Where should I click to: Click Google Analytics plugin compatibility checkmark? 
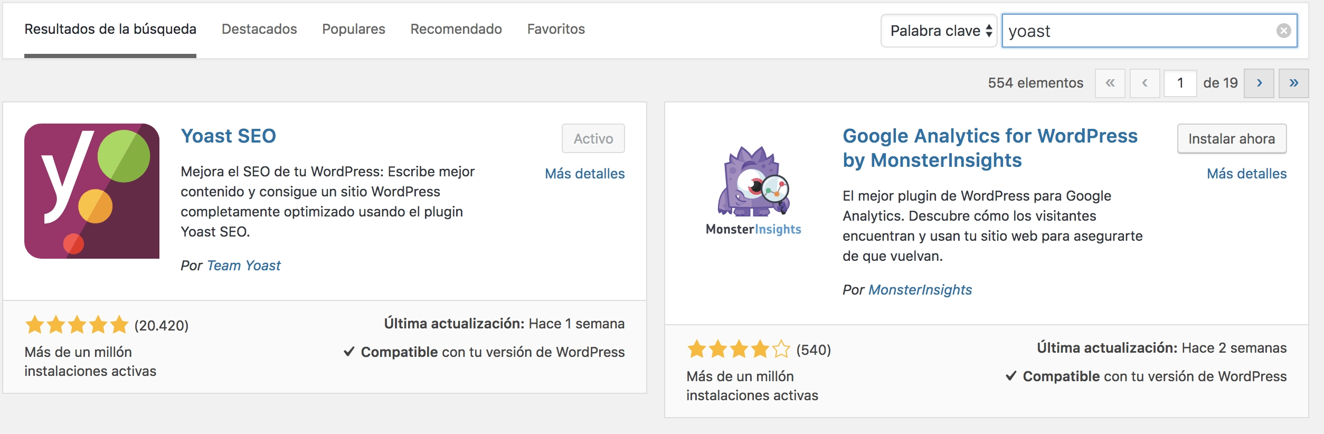coord(1011,376)
